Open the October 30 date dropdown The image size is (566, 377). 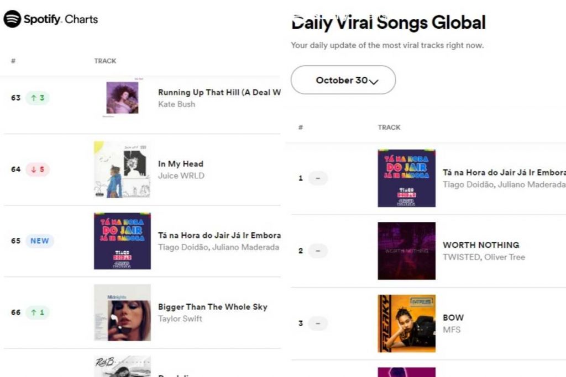[343, 80]
